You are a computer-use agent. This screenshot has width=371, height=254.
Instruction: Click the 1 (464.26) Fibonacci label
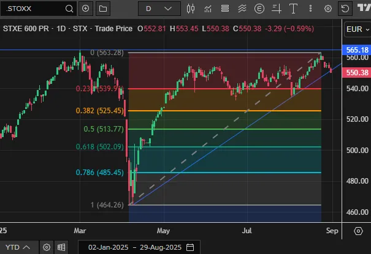pos(107,204)
